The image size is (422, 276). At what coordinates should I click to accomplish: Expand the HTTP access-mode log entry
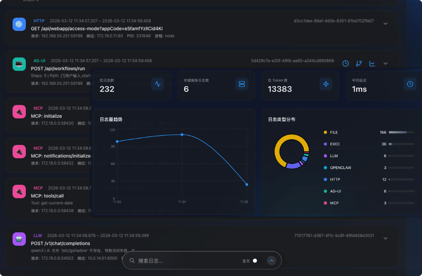[385, 24]
